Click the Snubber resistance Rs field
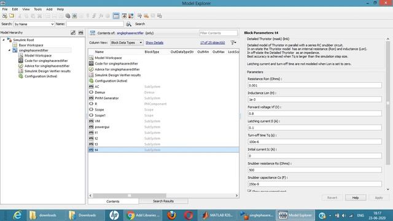 [314, 170]
